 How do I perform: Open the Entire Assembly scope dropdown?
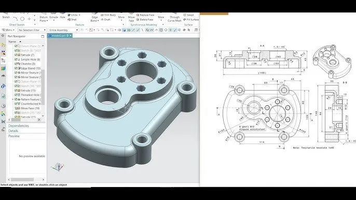click(x=63, y=30)
